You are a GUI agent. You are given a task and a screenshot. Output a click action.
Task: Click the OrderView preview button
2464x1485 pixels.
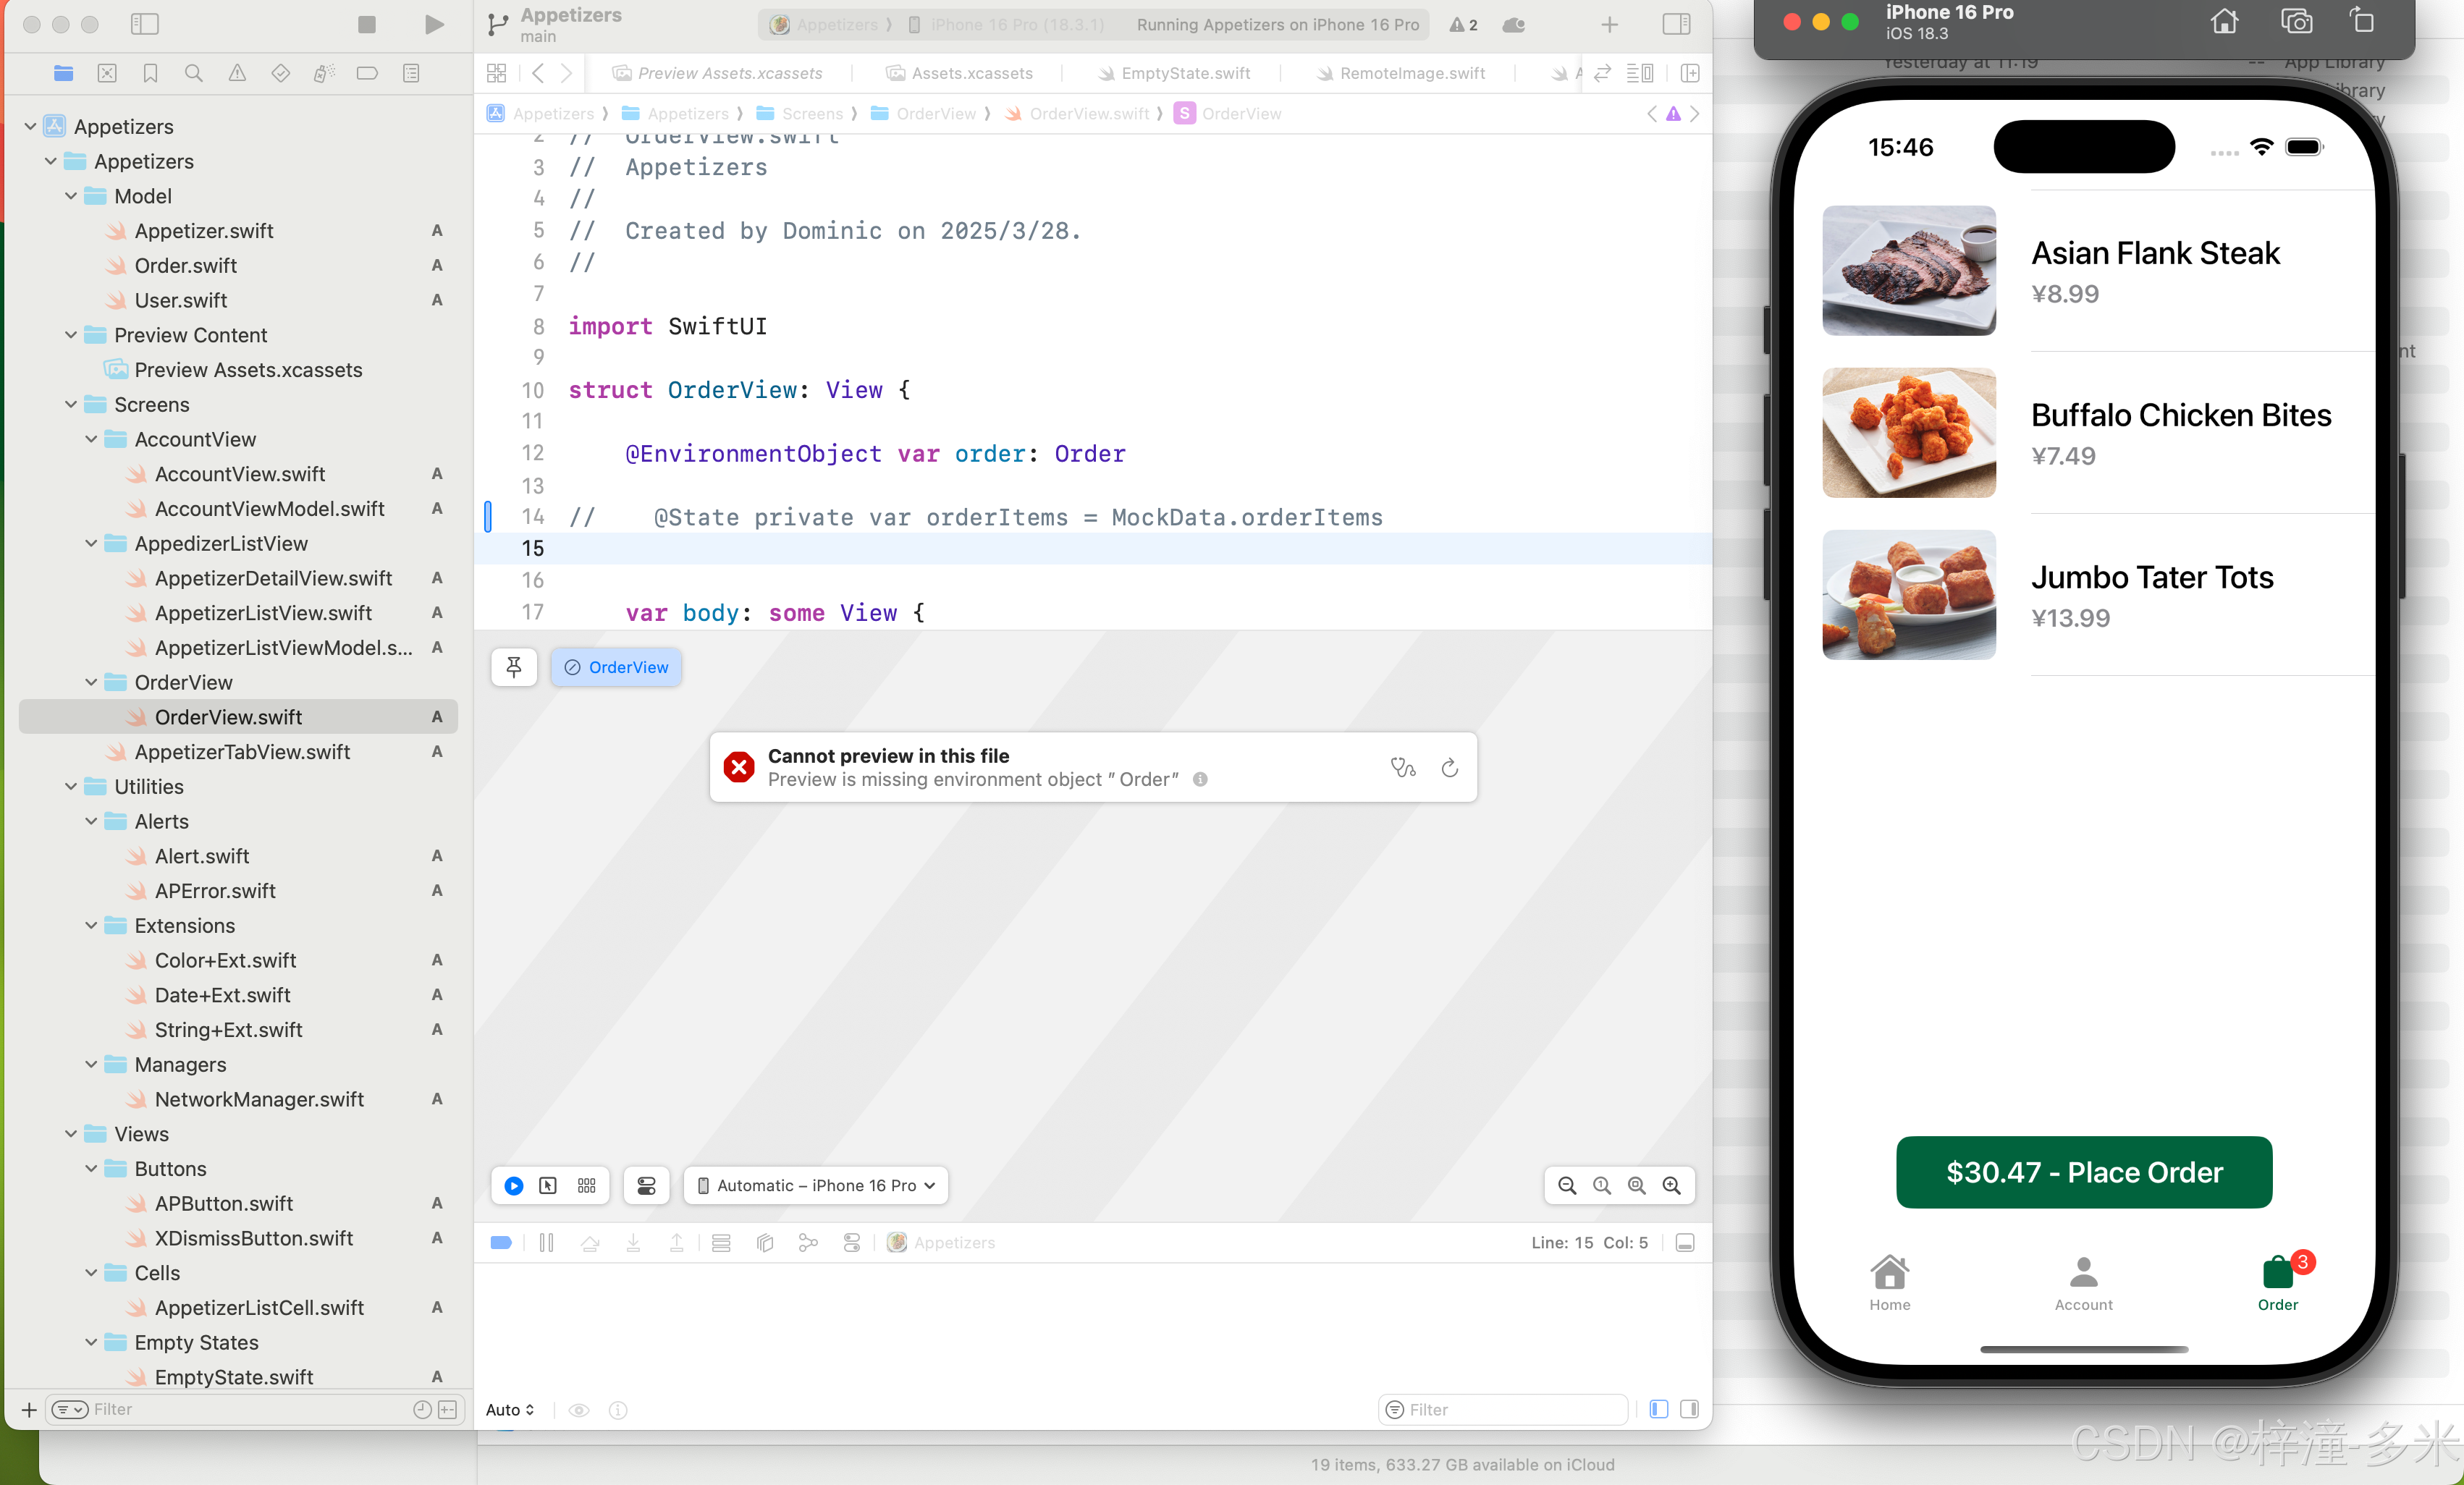pos(616,667)
